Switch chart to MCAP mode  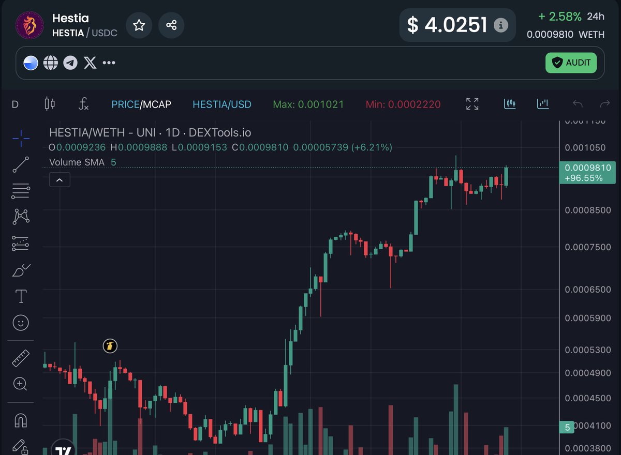(157, 104)
